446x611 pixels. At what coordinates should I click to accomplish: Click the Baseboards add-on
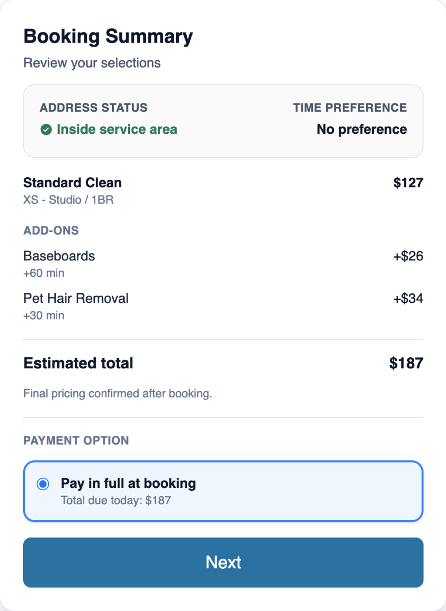coord(59,256)
